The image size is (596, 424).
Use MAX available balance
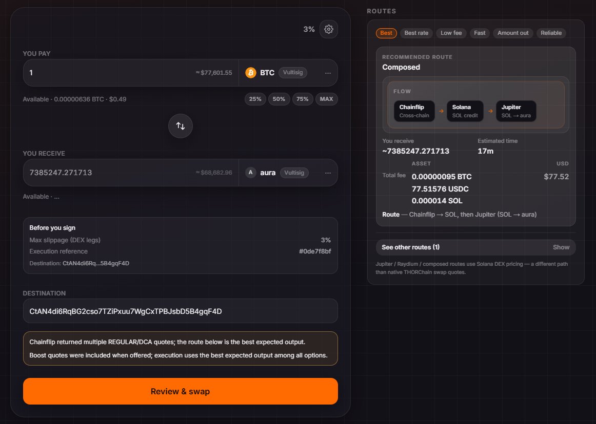327,99
